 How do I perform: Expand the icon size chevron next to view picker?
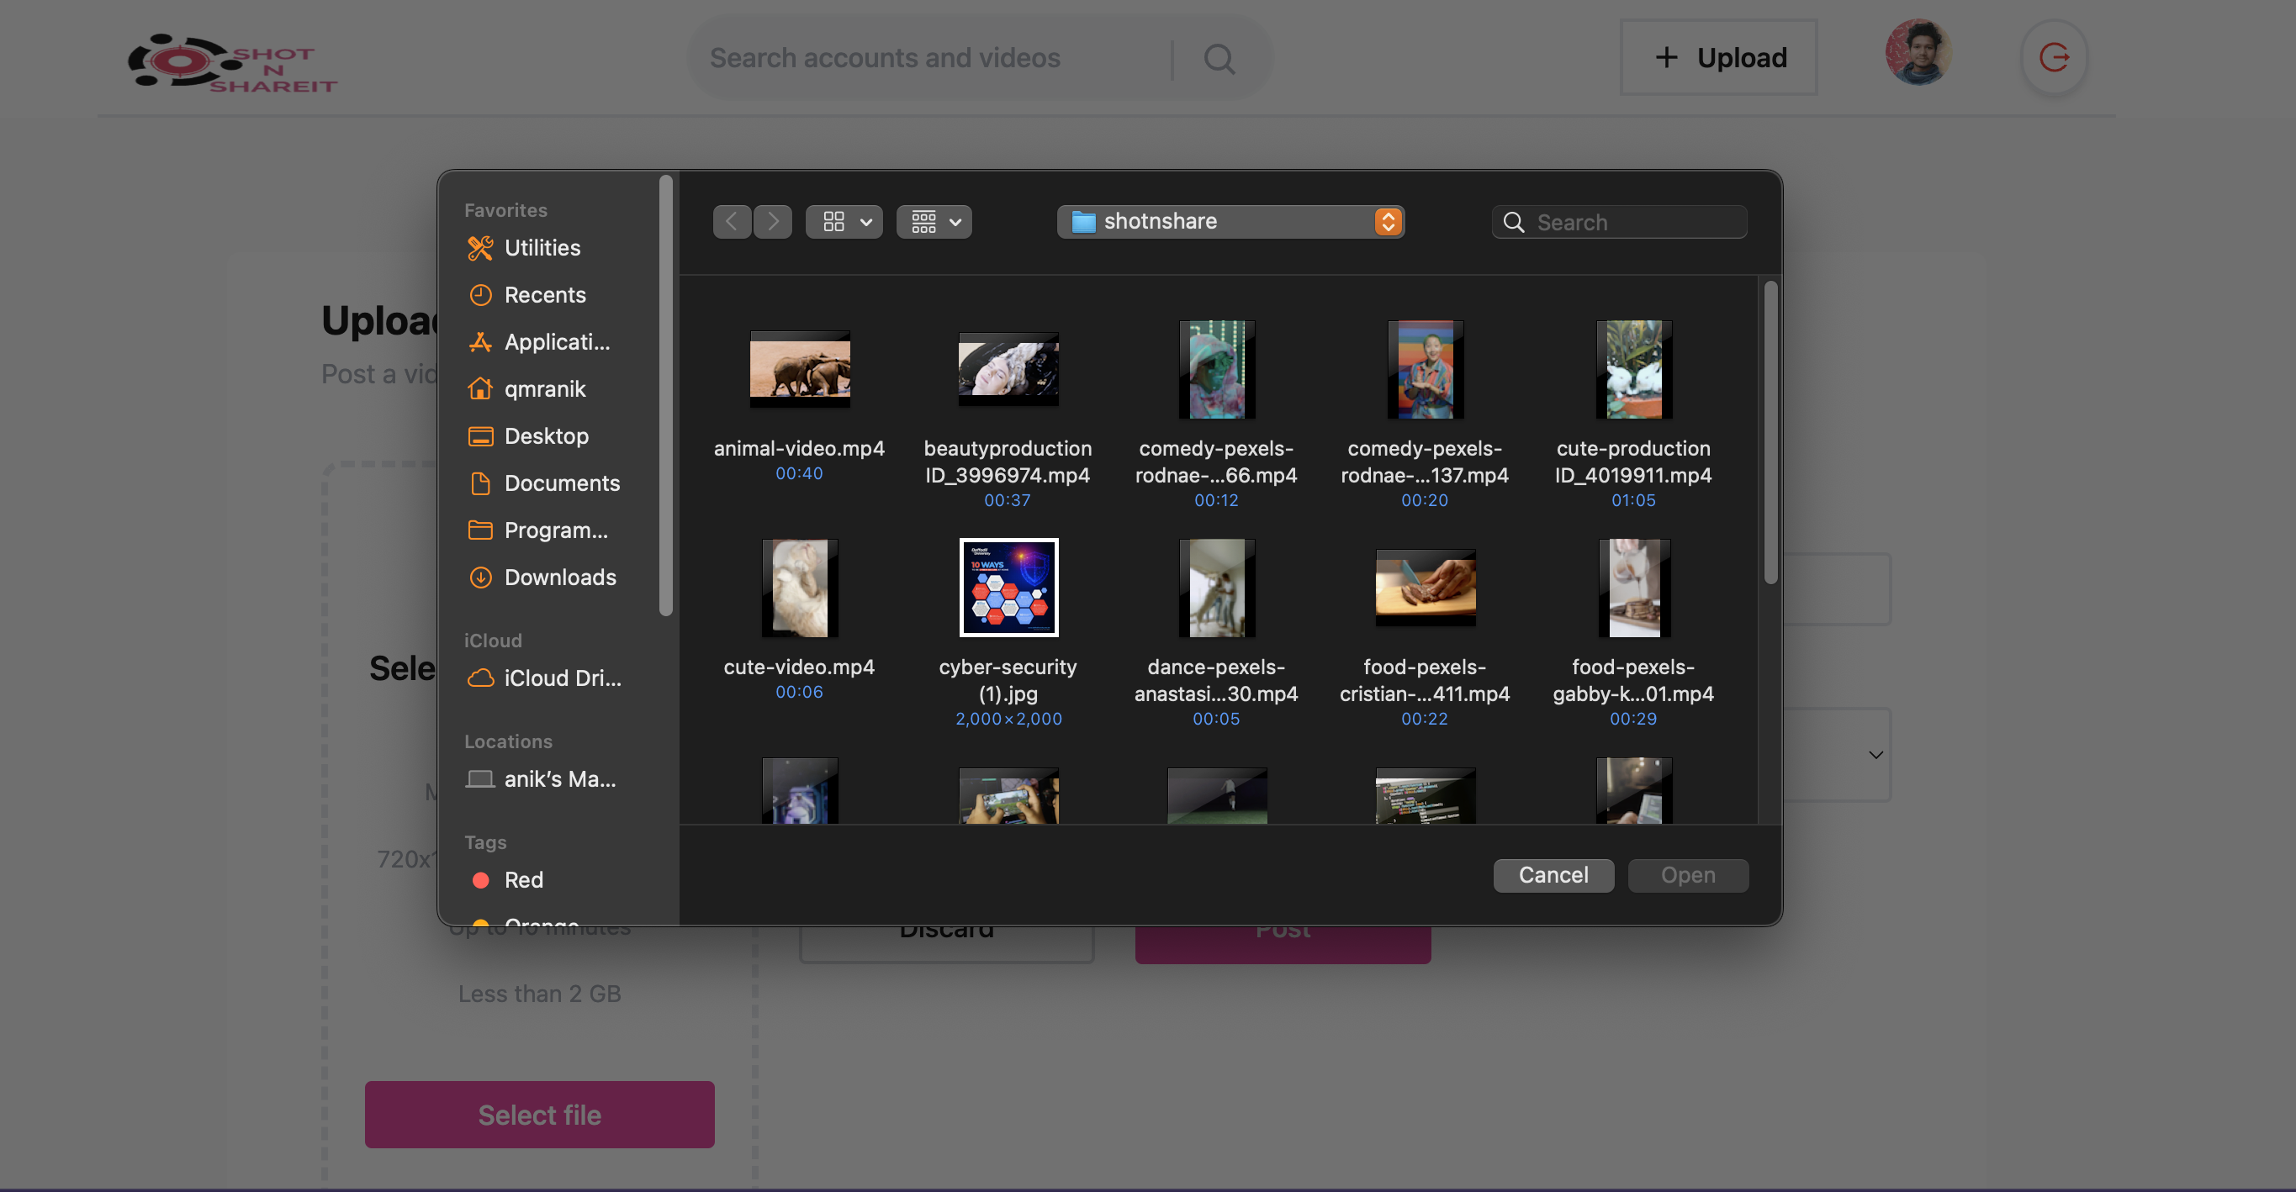click(865, 221)
